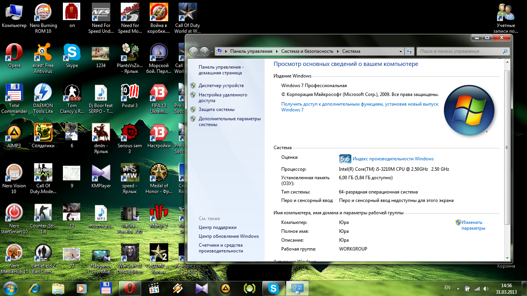Go to the Панель управления breadcrumb
The image size is (527, 296).
tap(251, 51)
